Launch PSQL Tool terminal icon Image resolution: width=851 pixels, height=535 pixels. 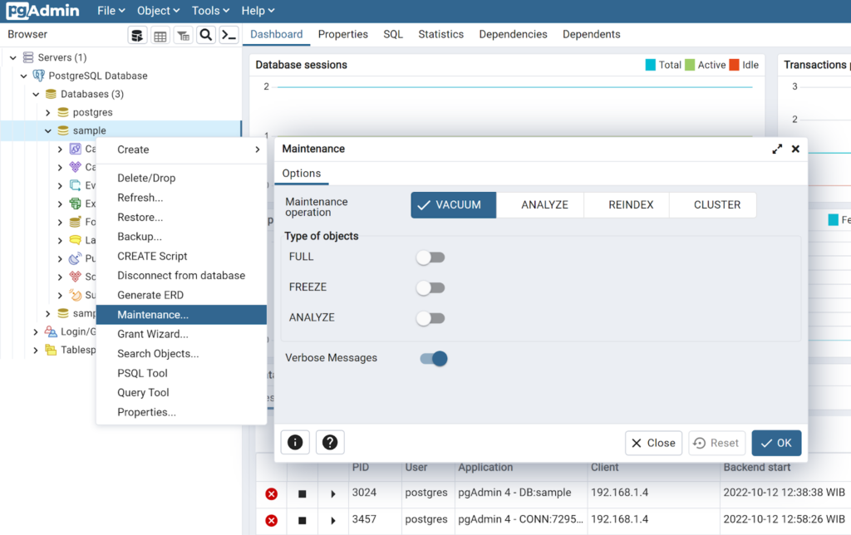(x=229, y=35)
